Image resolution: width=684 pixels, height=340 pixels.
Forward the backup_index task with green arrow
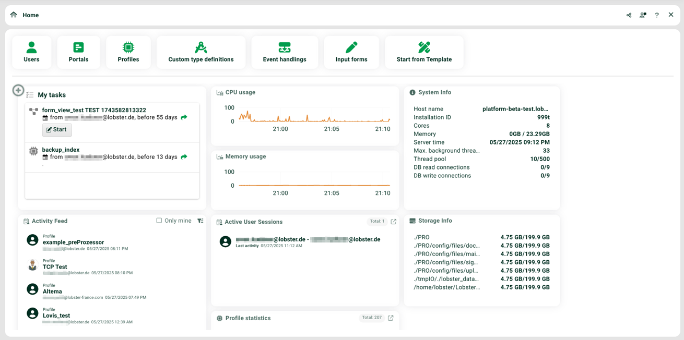(184, 157)
